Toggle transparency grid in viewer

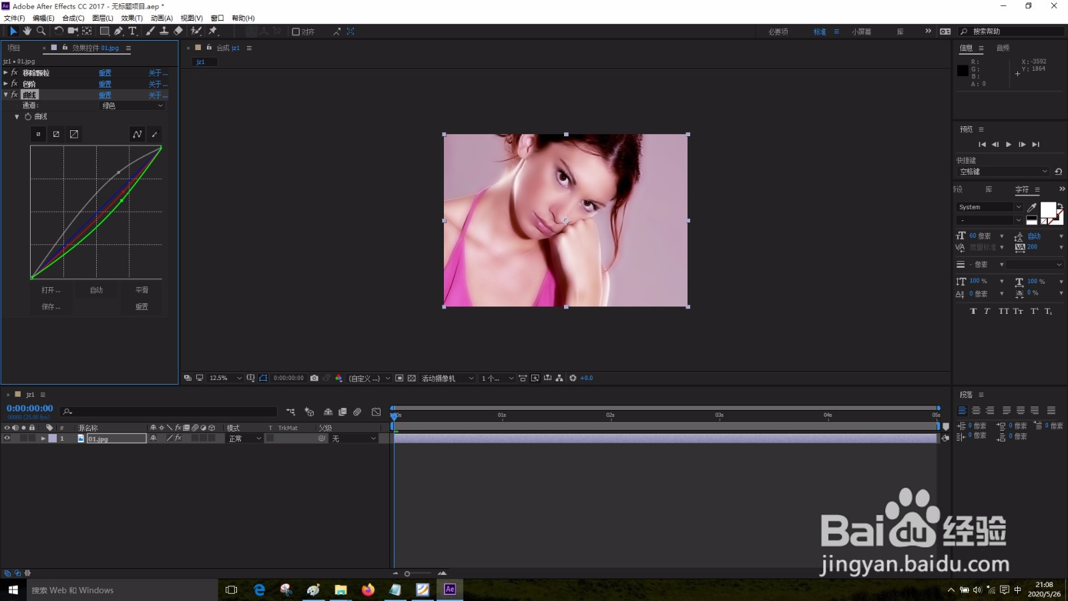[412, 378]
